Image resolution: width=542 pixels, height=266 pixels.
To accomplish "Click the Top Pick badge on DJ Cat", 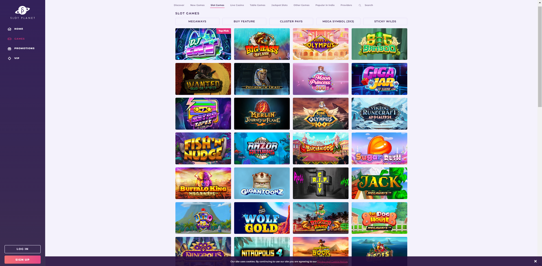I will pos(224,31).
